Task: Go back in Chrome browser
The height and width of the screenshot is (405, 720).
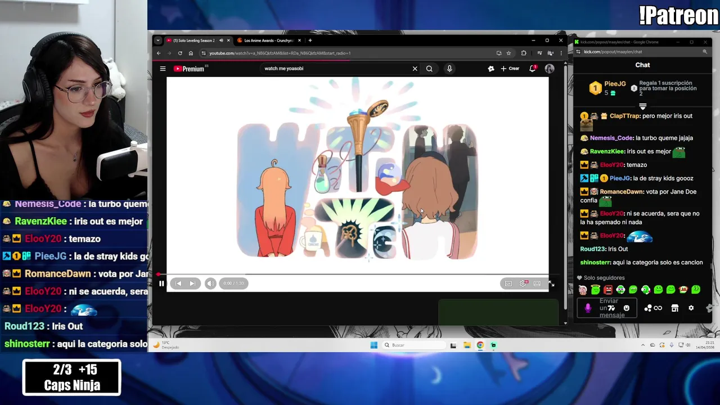Action: point(159,53)
